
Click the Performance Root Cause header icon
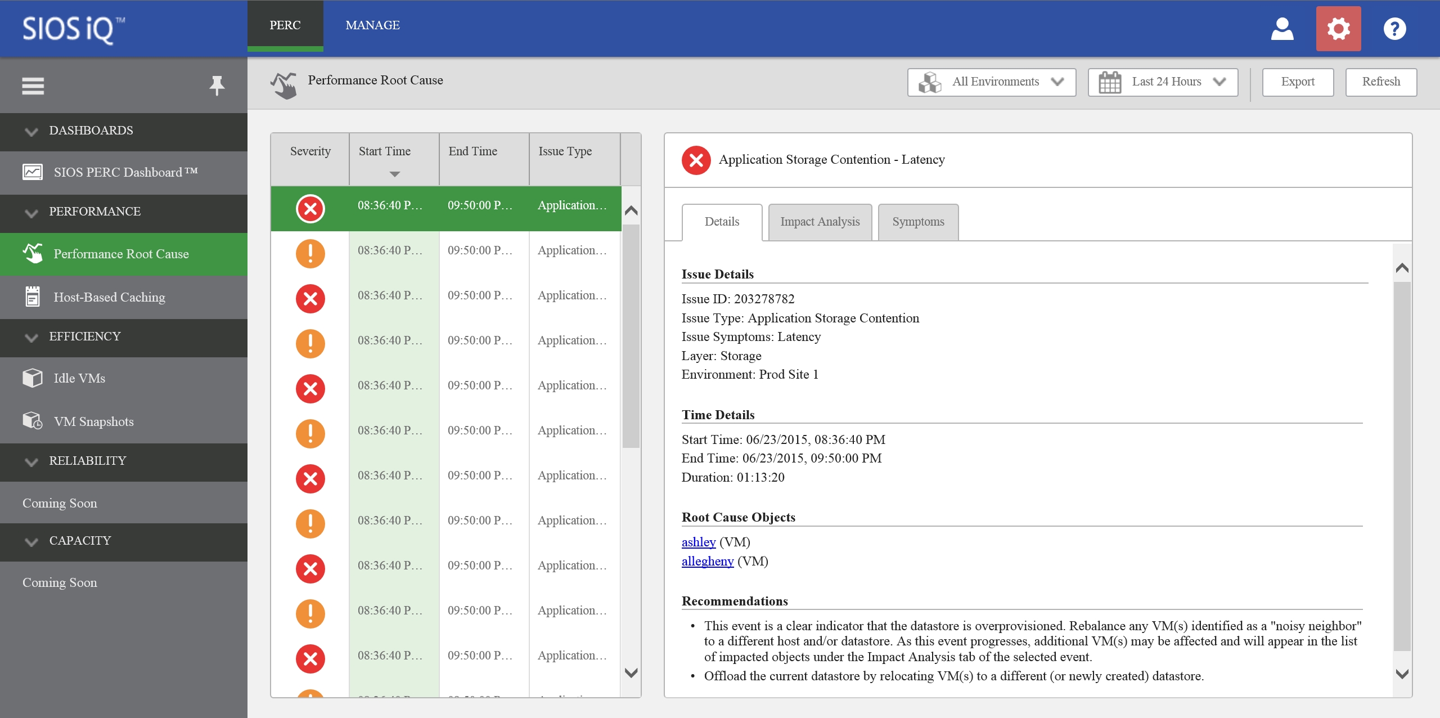click(x=284, y=86)
